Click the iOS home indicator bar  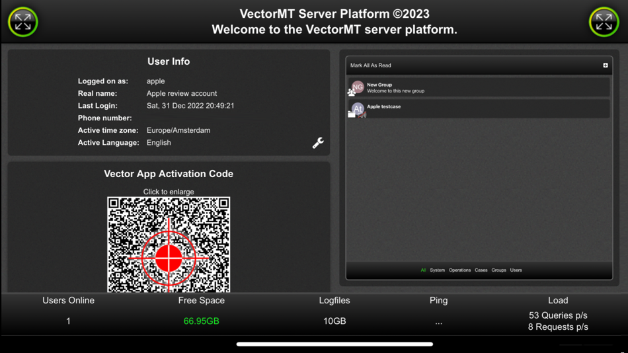click(334, 344)
